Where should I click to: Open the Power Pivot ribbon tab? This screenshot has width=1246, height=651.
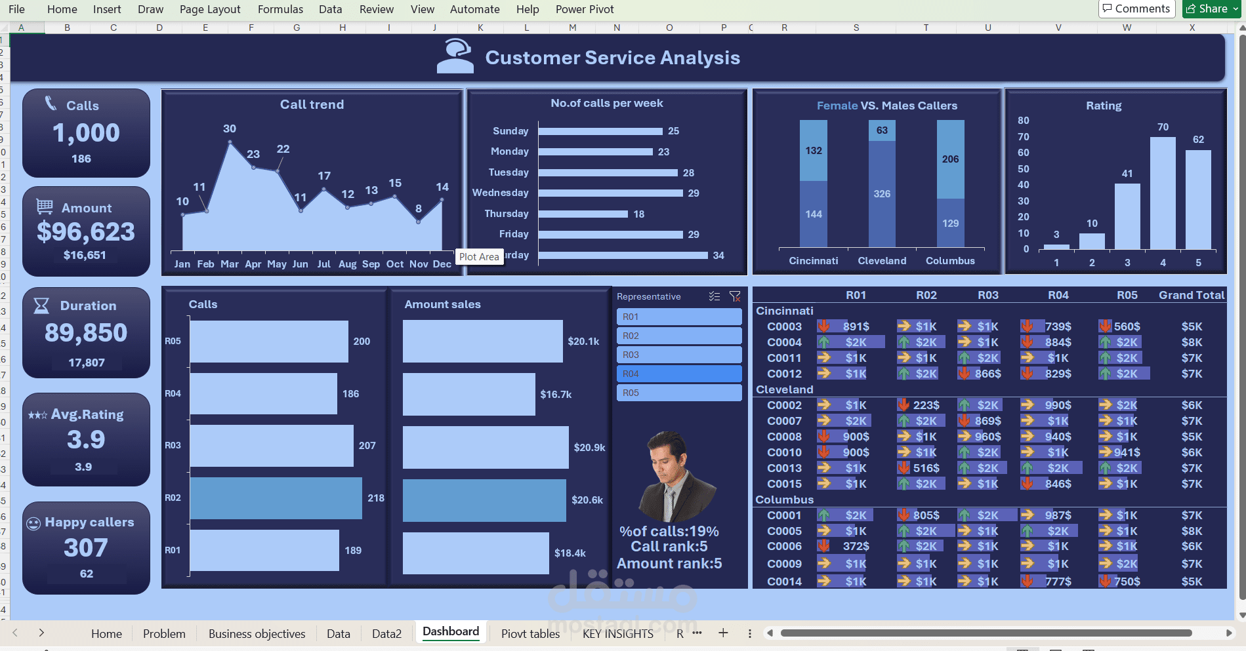coord(585,9)
